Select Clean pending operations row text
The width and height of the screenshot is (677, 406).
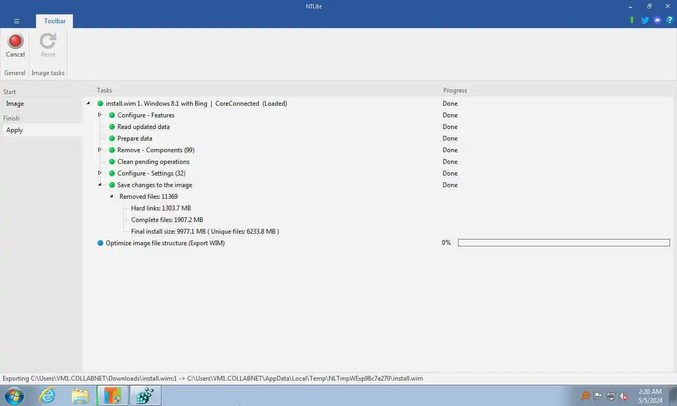pyautogui.click(x=153, y=162)
